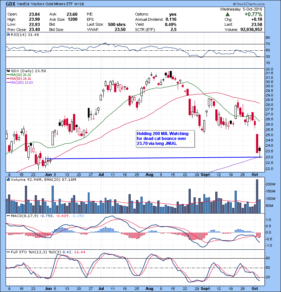Click the 200M volume axis label

[270, 184]
